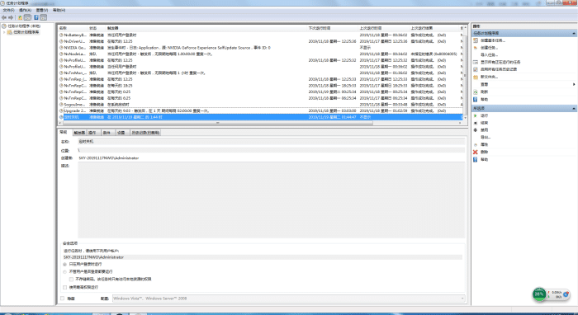Sort by the 下次运行时间 column header
Image resolution: width=578 pixels, height=315 pixels.
pos(333,28)
